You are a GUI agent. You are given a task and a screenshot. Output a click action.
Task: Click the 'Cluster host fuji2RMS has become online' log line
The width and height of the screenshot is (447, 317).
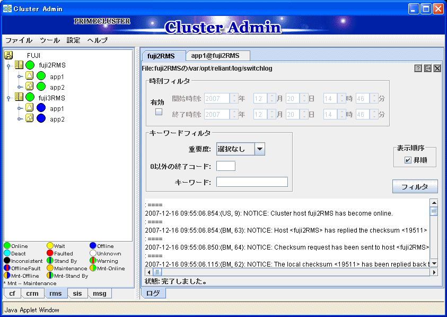click(x=269, y=213)
